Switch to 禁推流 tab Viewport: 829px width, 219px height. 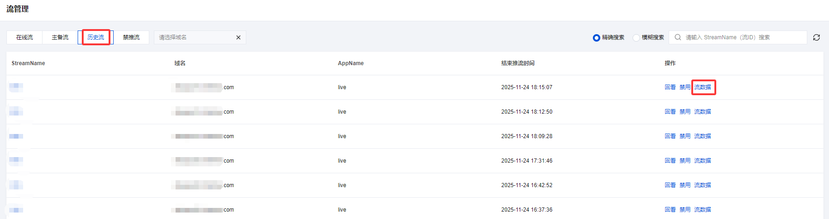point(131,37)
